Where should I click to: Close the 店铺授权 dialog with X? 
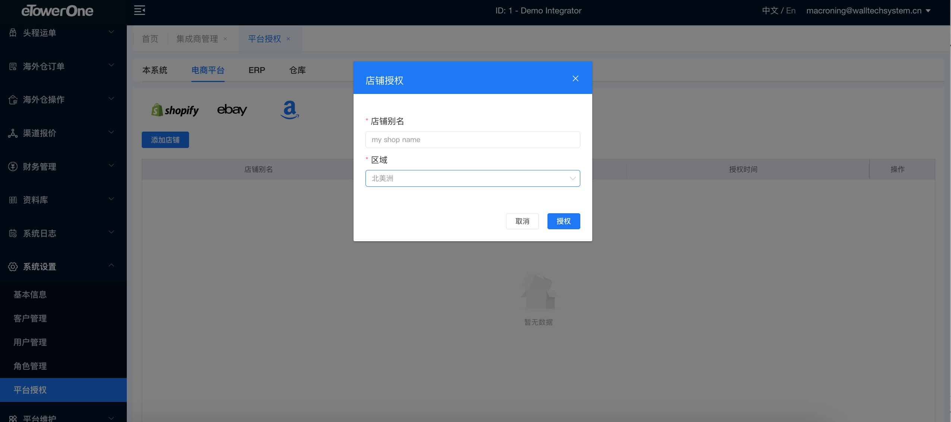point(575,79)
